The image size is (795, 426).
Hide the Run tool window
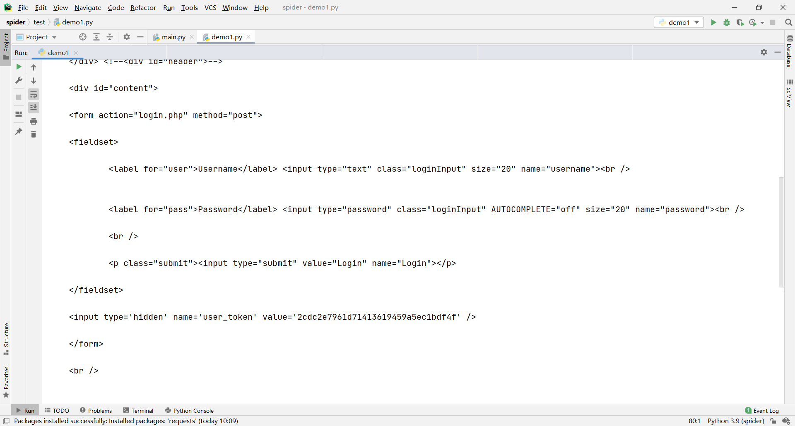777,52
